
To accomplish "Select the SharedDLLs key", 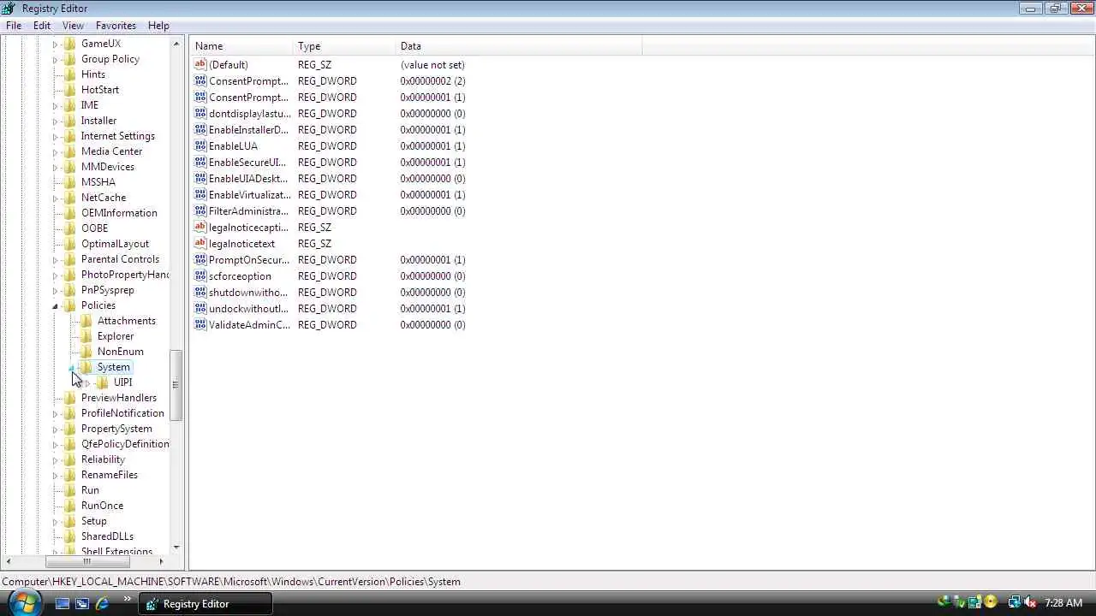I will (x=107, y=536).
